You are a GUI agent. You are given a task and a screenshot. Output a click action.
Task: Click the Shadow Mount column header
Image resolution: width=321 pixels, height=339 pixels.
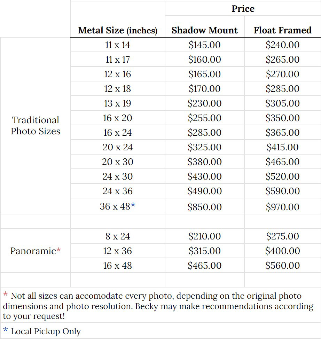click(204, 30)
